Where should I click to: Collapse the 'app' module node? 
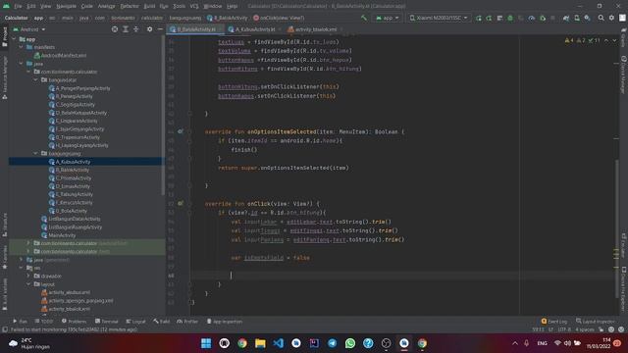(14, 39)
